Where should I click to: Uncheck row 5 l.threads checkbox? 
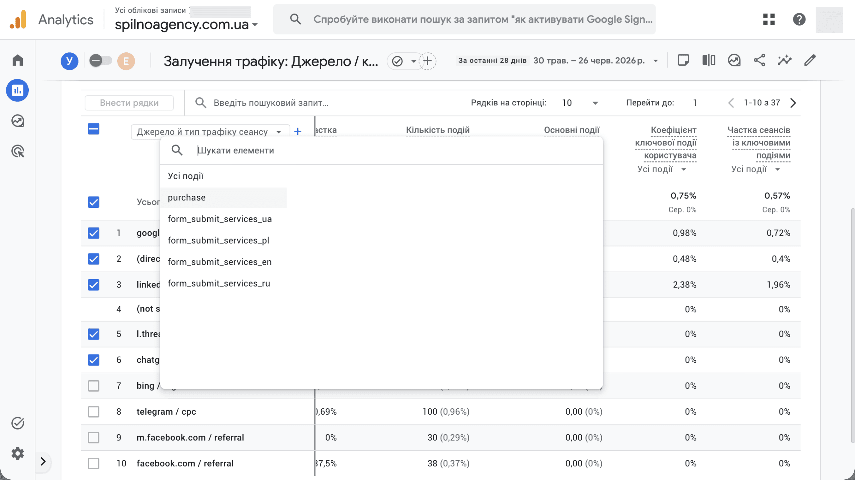coord(94,334)
